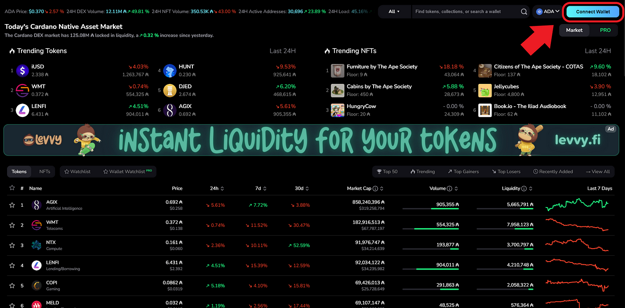Click View All link
This screenshot has height=308, width=625.
597,171
